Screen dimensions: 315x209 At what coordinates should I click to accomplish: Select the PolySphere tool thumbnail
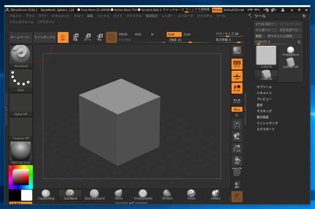291,51
